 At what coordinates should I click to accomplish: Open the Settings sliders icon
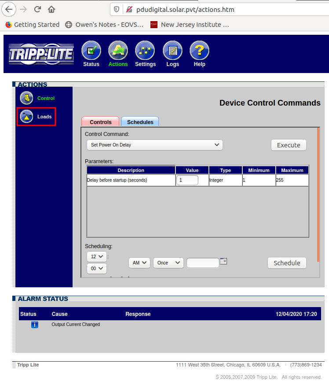coord(145,51)
